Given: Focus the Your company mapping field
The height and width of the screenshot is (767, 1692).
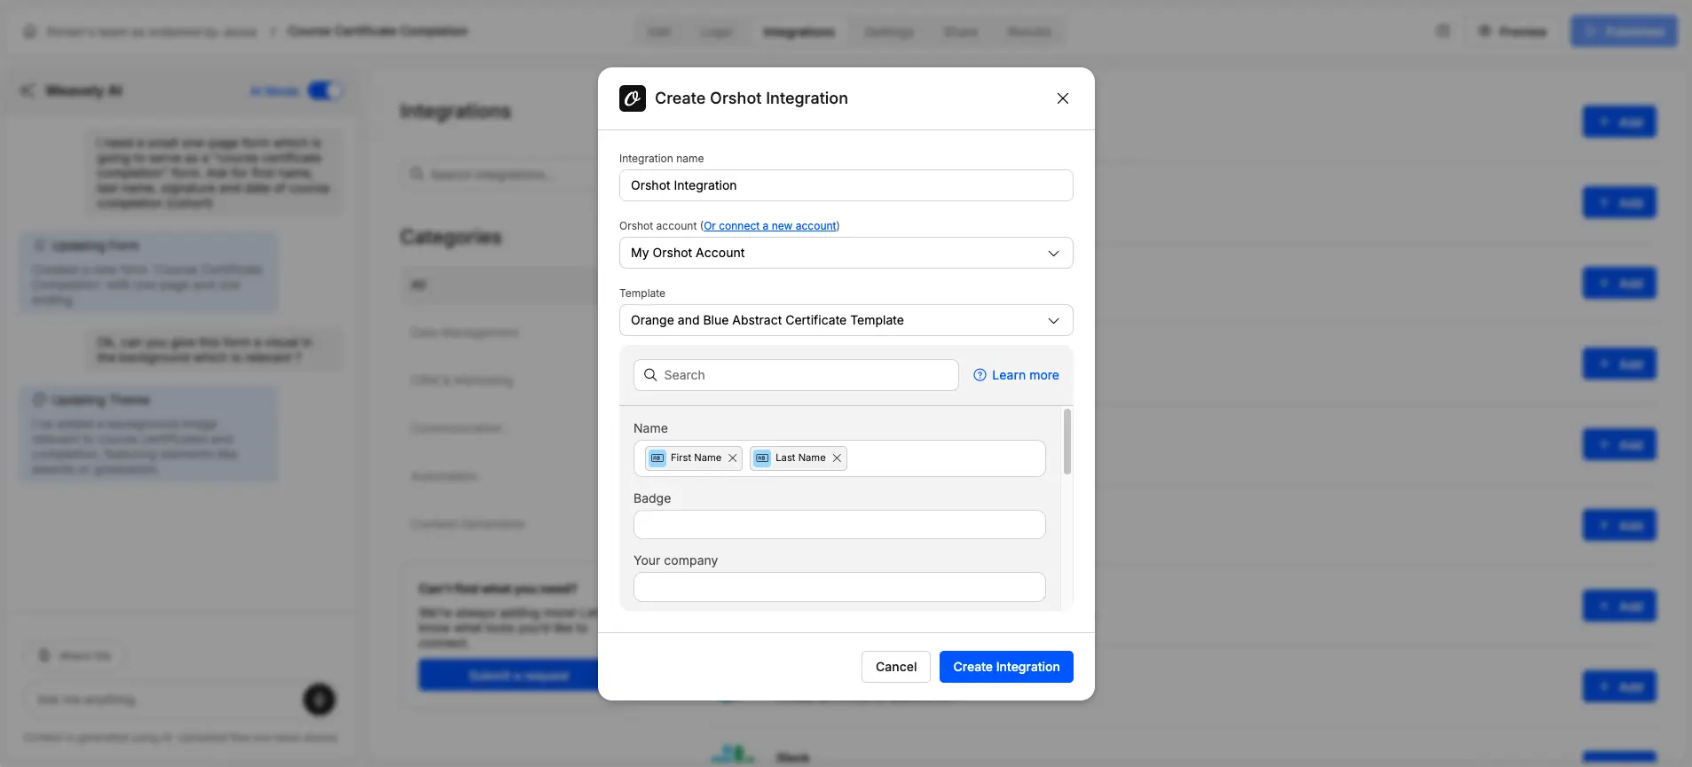Looking at the screenshot, I should 839,587.
